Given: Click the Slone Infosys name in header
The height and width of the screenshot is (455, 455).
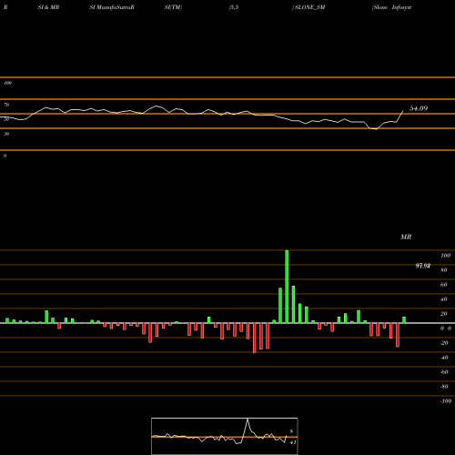Looking at the screenshot, I should (392, 7).
